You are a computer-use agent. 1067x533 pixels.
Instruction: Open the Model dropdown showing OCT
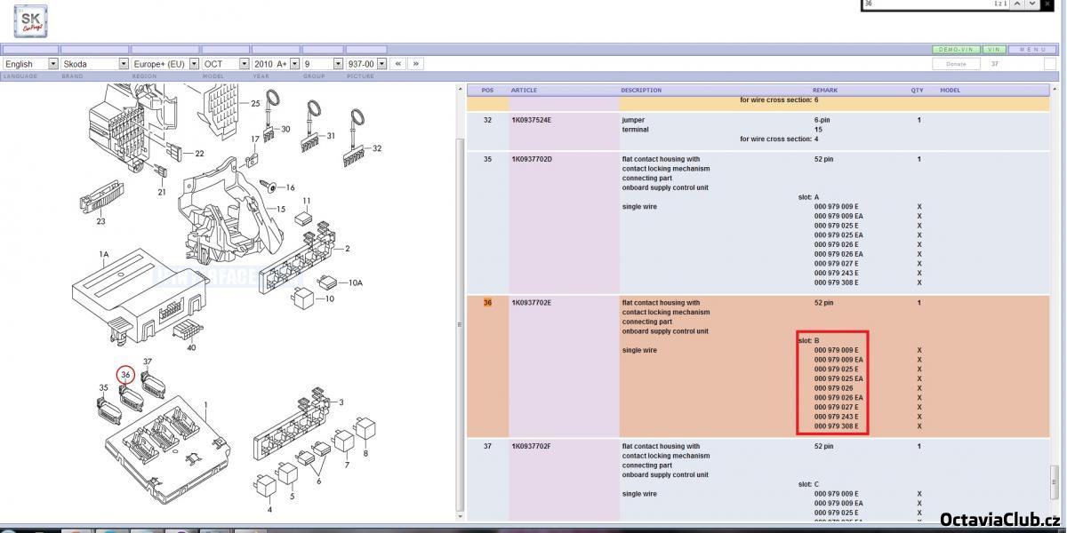[225, 64]
